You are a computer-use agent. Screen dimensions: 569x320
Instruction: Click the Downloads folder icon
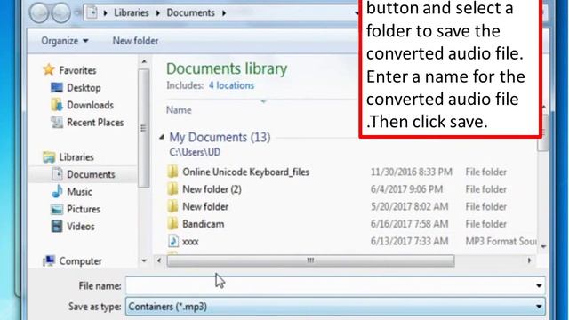57,105
